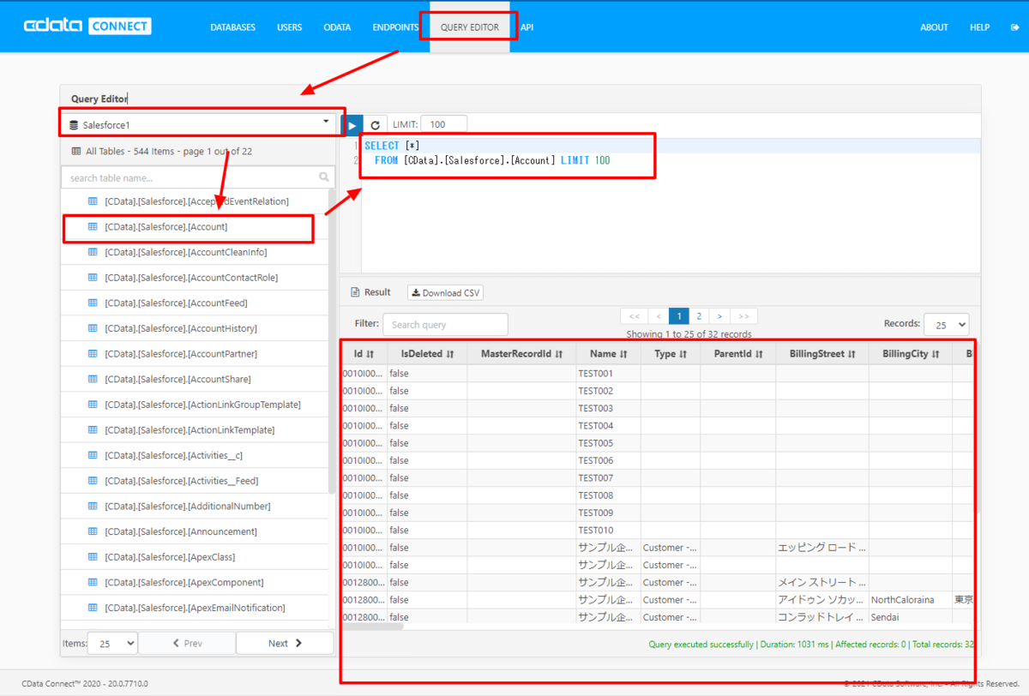Click Query executed successfully status text
This screenshot has height=696, width=1029.
tap(701, 645)
